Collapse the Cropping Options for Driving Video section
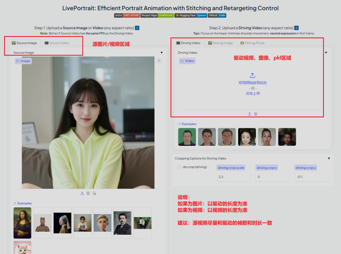The image size is (341, 254). pyautogui.click(x=329, y=158)
